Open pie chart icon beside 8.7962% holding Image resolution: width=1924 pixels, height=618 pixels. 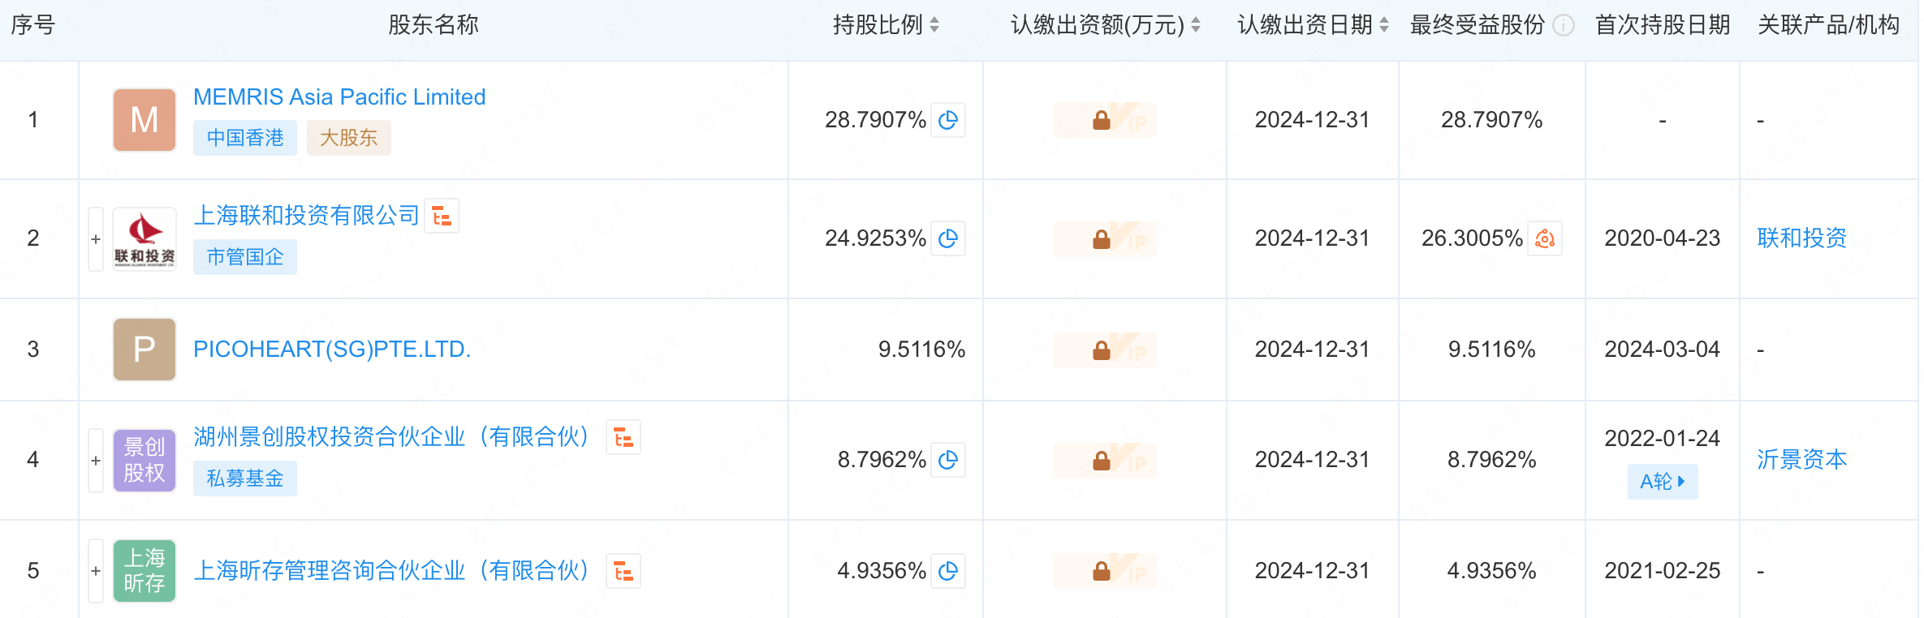click(947, 460)
